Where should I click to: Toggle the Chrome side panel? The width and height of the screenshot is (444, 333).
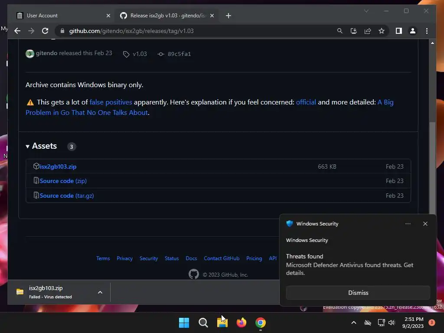point(399,31)
